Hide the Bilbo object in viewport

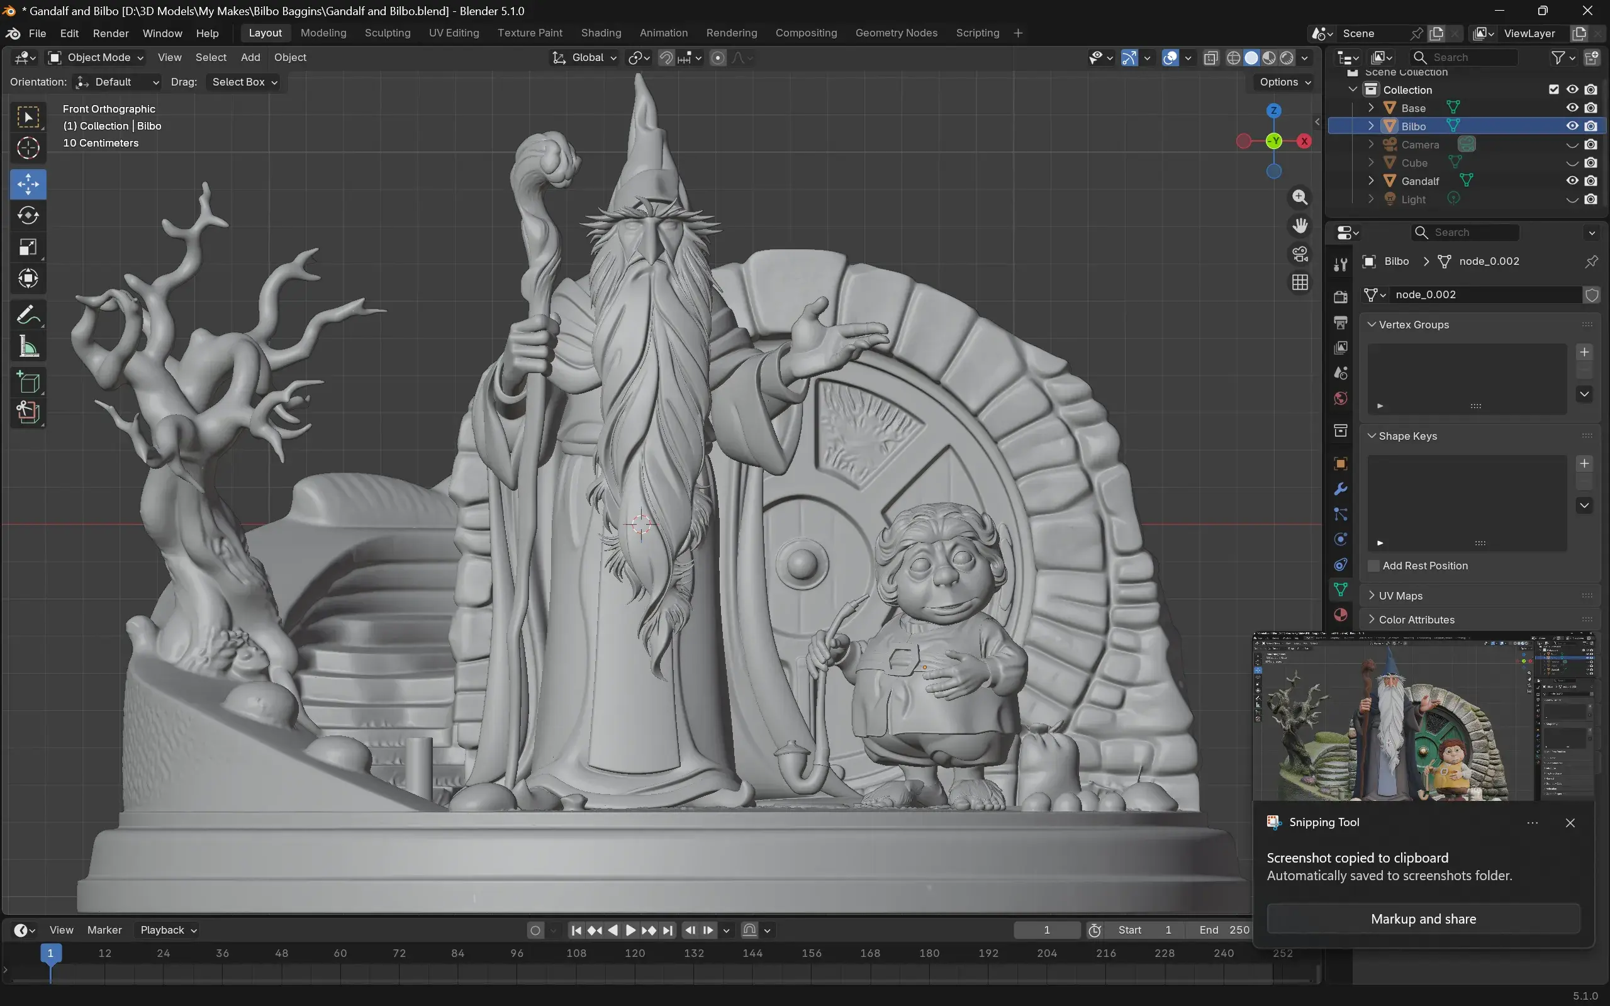point(1572,126)
